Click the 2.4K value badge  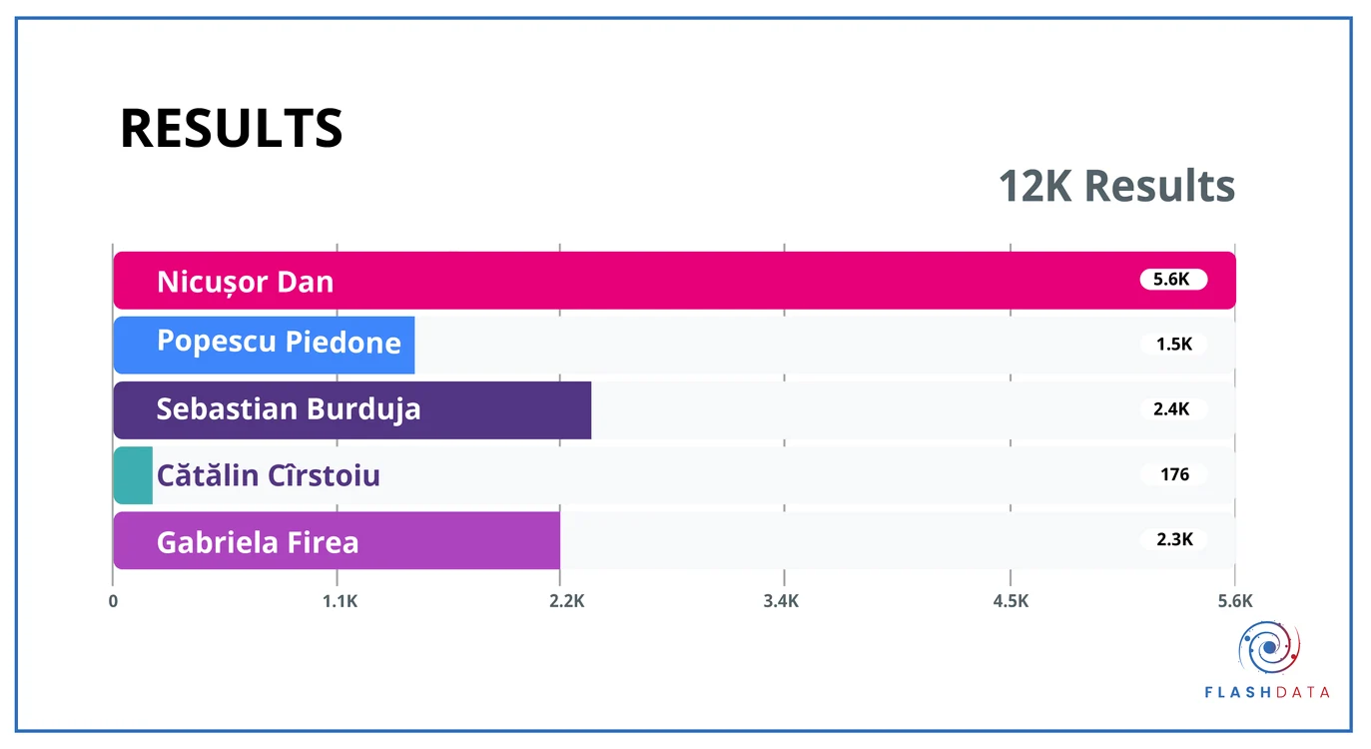1173,409
